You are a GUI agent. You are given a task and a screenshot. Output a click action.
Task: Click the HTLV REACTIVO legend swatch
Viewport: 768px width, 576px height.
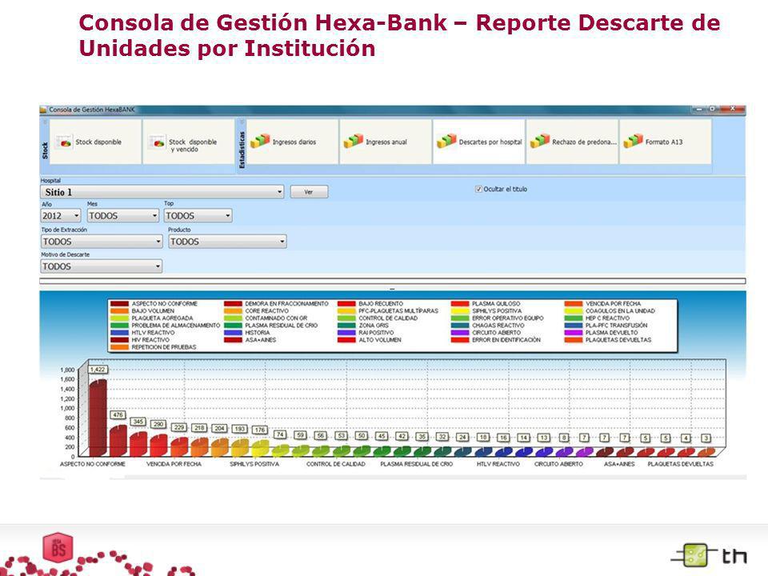tap(119, 333)
